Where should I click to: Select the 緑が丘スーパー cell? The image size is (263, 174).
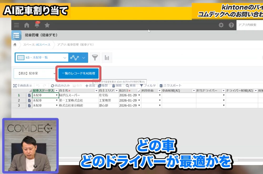pos(78,95)
